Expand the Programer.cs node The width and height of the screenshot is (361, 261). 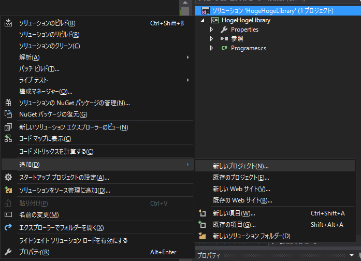click(x=212, y=48)
